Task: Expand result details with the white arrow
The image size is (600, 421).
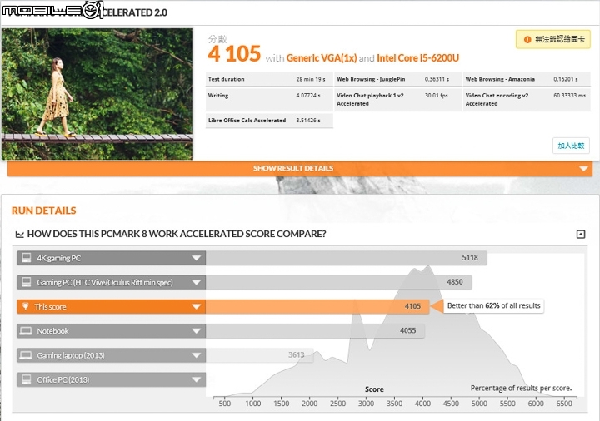Action: pyautogui.click(x=583, y=169)
